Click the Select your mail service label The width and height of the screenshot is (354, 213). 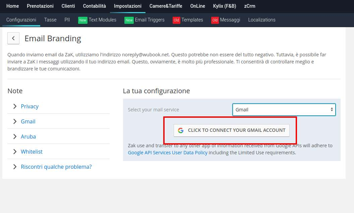tap(153, 110)
